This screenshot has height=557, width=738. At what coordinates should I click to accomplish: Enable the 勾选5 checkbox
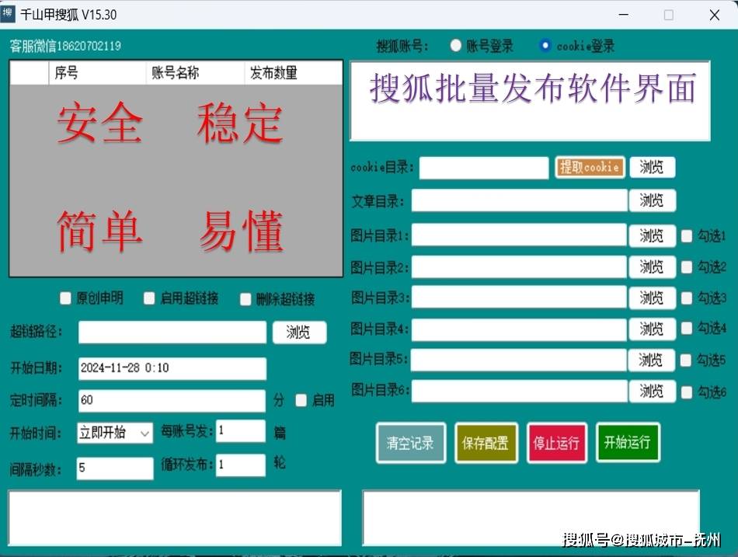pos(686,360)
